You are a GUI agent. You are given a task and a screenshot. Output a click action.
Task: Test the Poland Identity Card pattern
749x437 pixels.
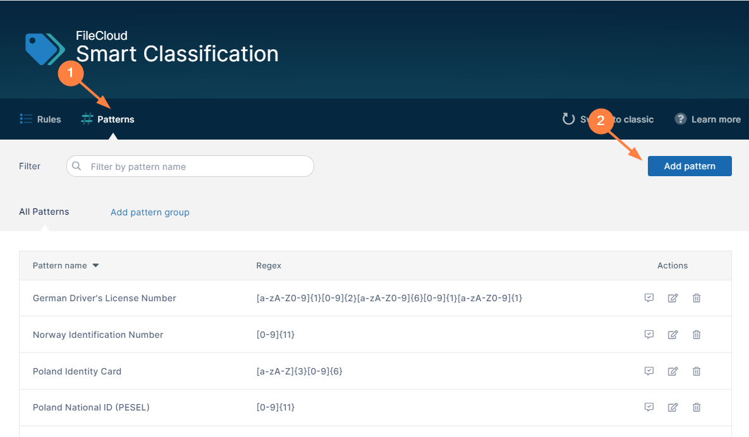tap(649, 371)
